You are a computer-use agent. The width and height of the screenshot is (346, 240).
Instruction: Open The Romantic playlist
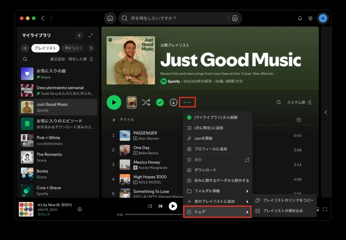pyautogui.click(x=58, y=157)
